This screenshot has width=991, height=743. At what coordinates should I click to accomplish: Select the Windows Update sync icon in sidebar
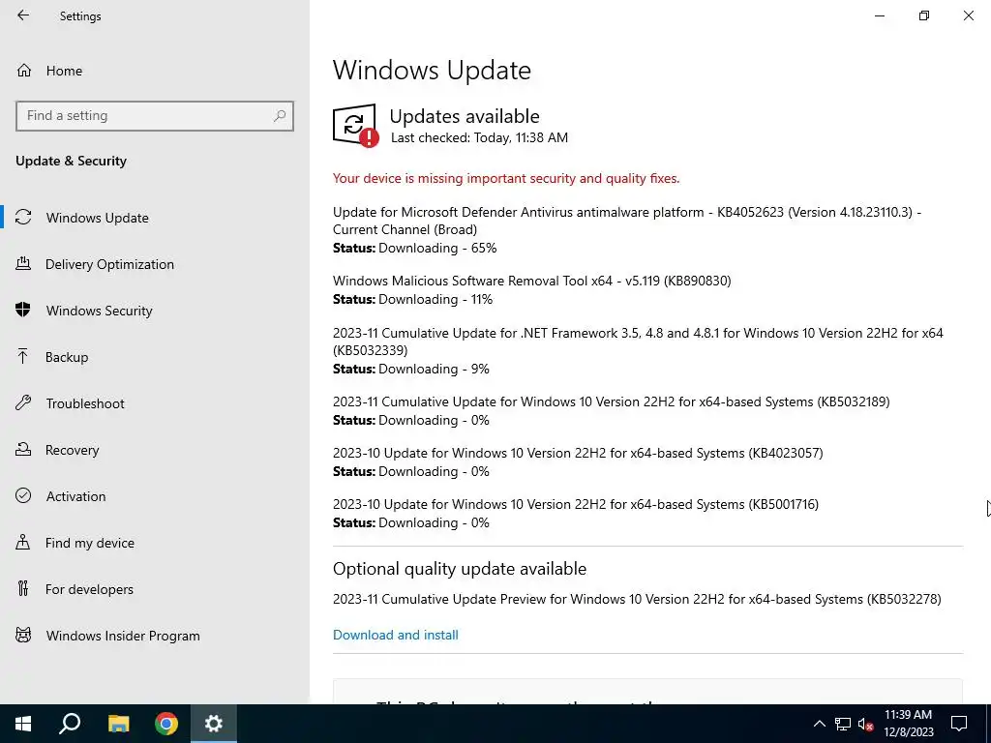pos(23,218)
